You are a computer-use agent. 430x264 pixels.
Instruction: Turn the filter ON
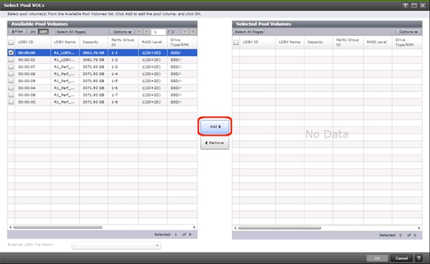[x=33, y=32]
